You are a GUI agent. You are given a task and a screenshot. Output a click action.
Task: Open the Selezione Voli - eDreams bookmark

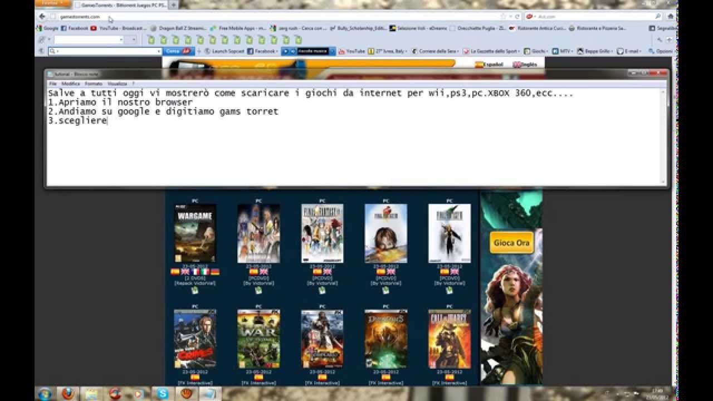pos(418,28)
